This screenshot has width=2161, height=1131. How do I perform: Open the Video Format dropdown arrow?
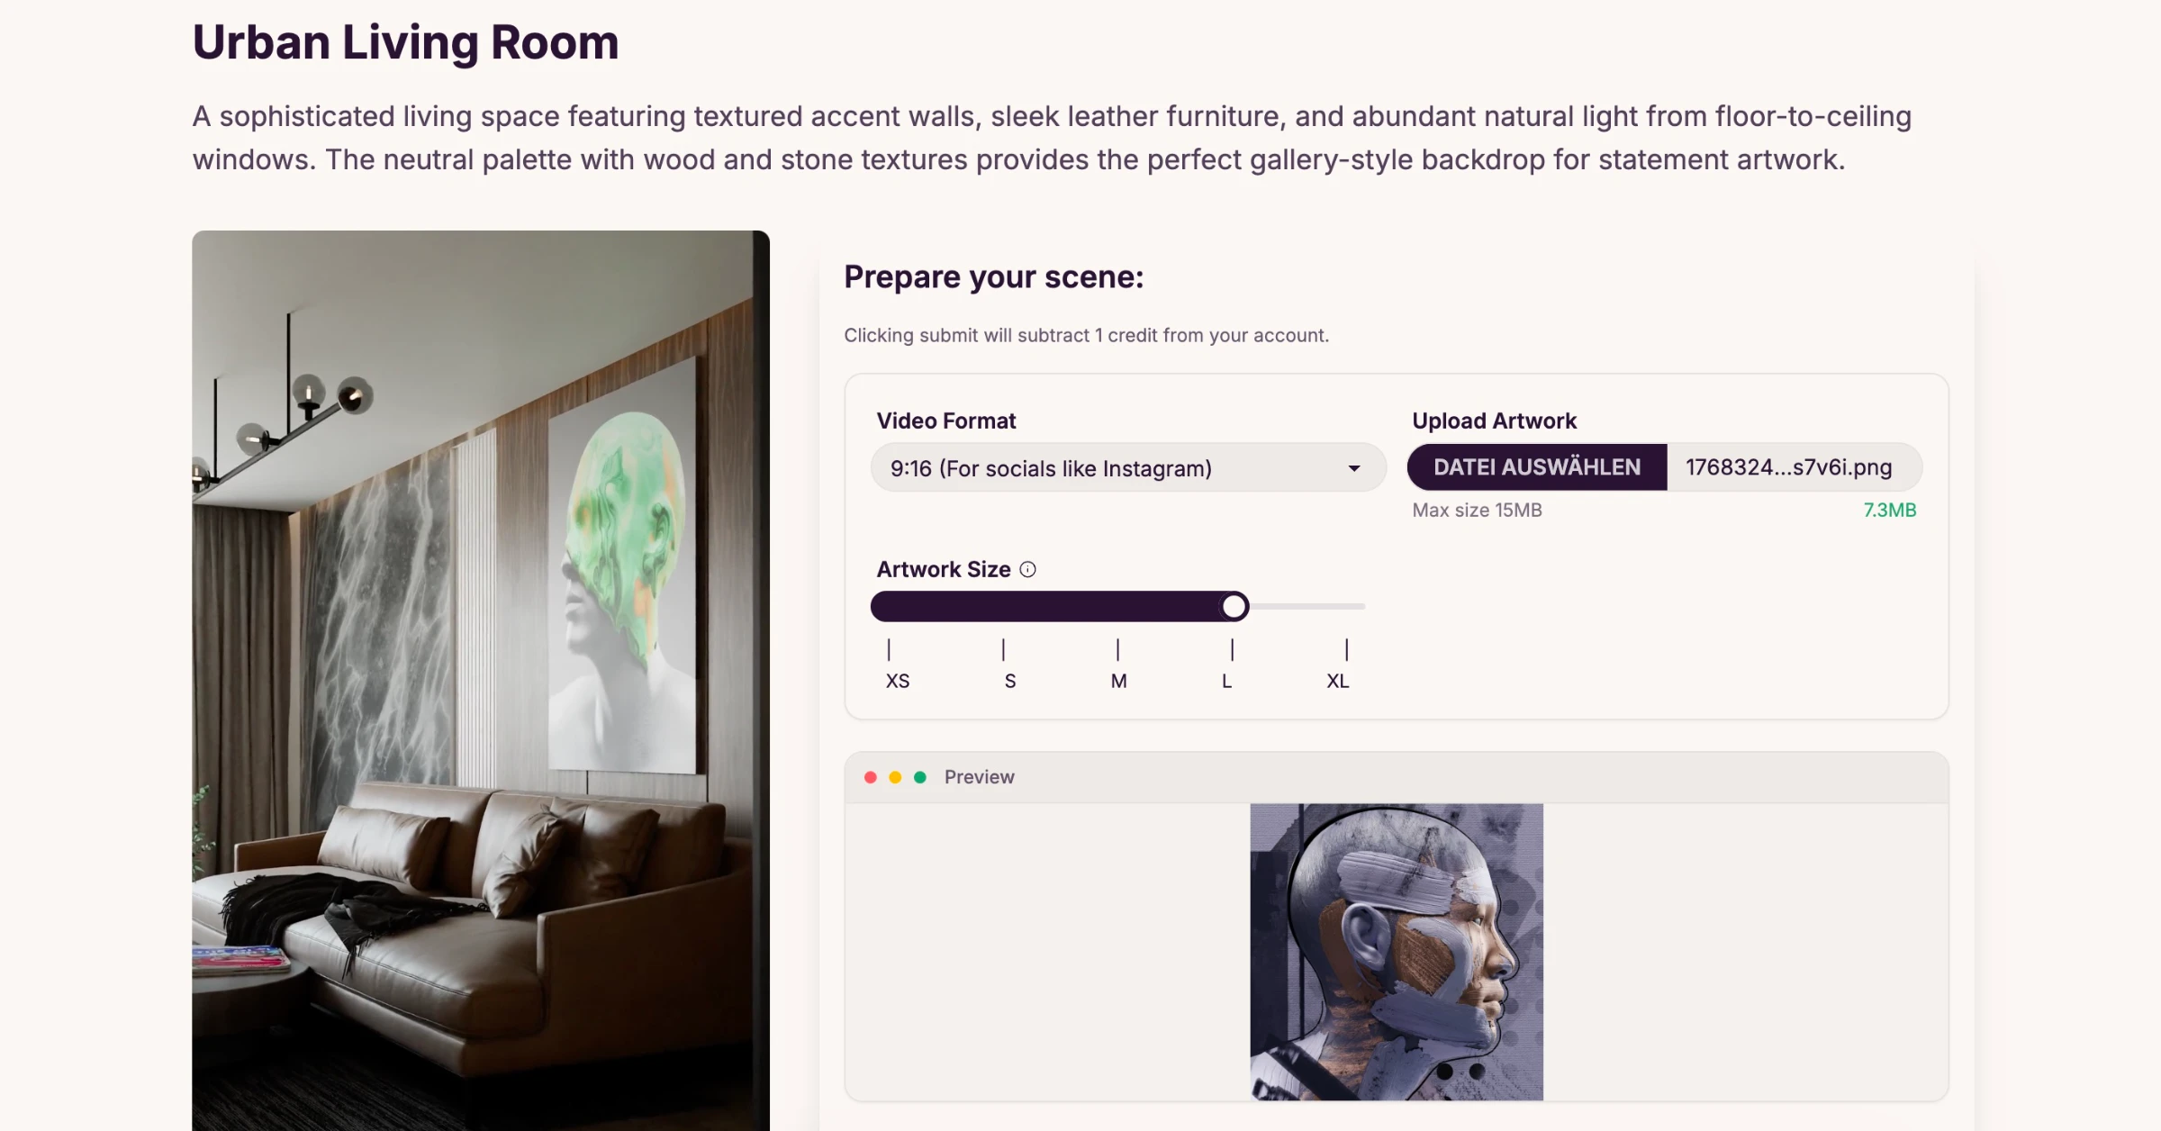click(x=1353, y=468)
